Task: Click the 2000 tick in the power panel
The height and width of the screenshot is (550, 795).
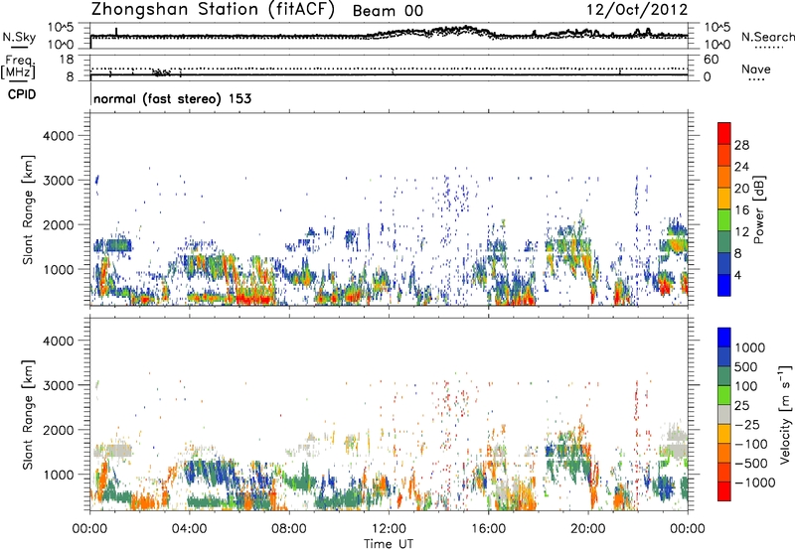Action: pos(58,224)
